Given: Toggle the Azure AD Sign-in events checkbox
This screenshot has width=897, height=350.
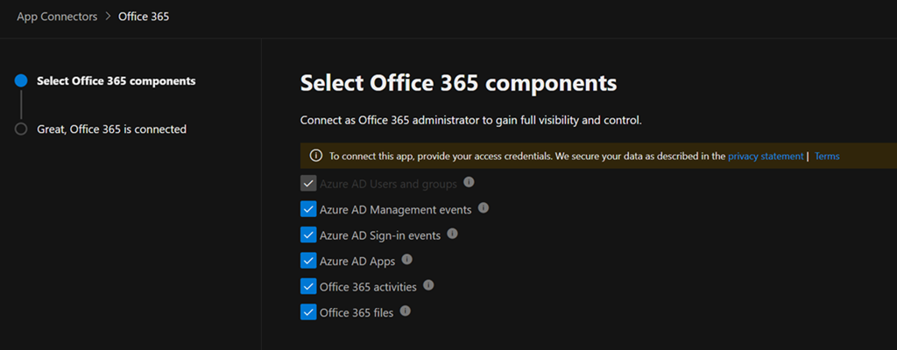Looking at the screenshot, I should tap(308, 235).
